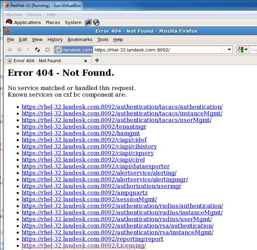The image size is (257, 250).
Task: Open the rsa/authentication/ link
Action: [118, 226]
